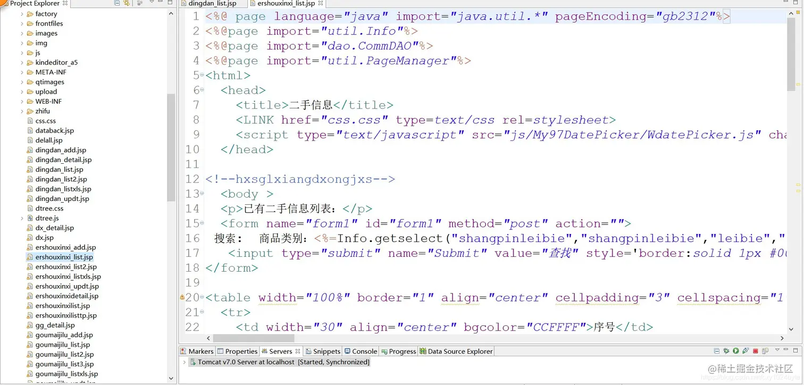Stop the server with red square

(x=756, y=351)
